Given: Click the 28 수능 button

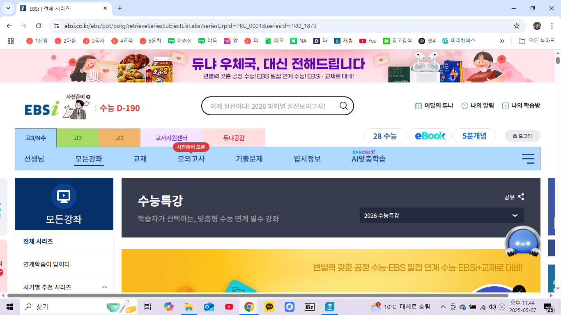Looking at the screenshot, I should (385, 136).
